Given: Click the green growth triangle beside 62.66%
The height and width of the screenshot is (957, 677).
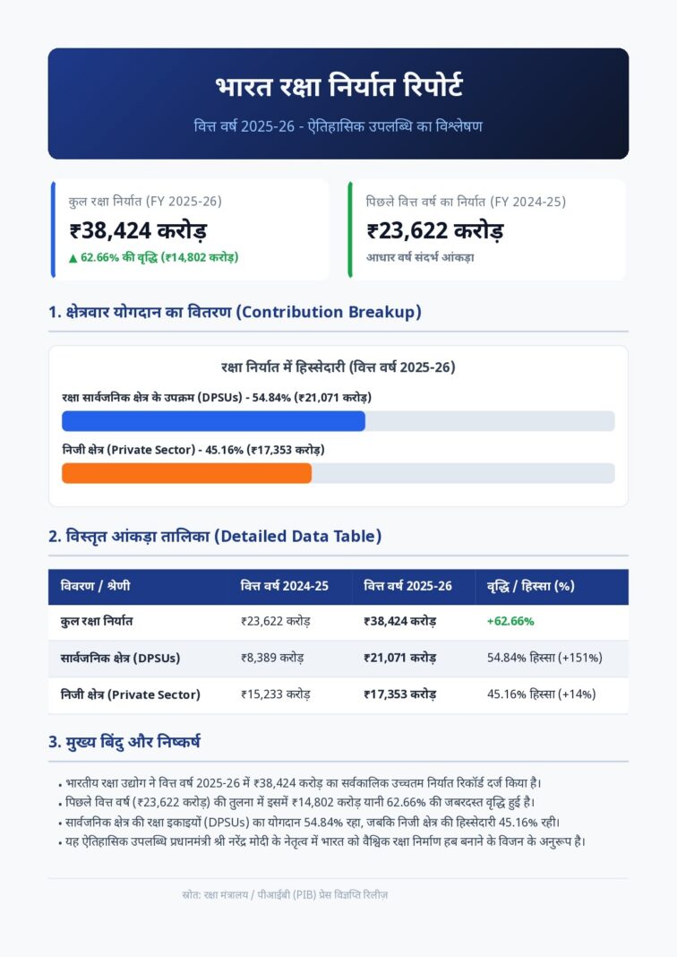Looking at the screenshot, I should (73, 258).
